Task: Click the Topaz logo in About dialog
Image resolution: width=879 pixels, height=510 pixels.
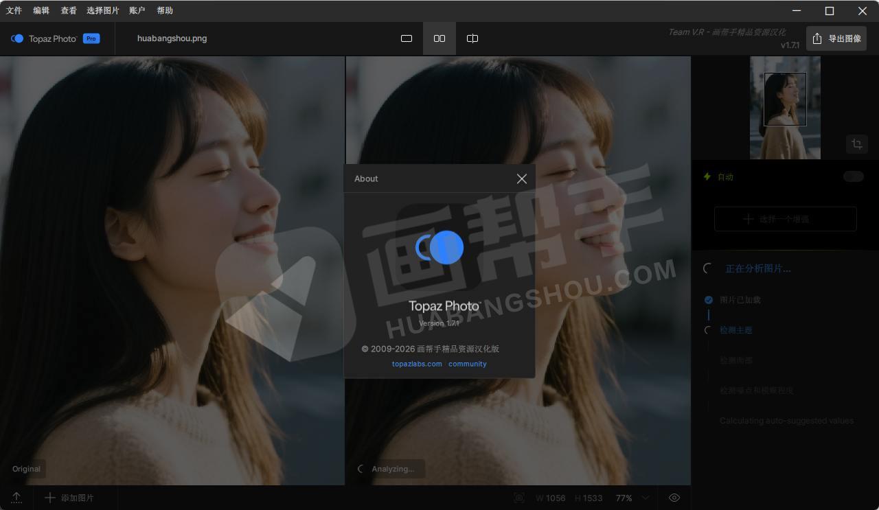Action: (x=439, y=247)
